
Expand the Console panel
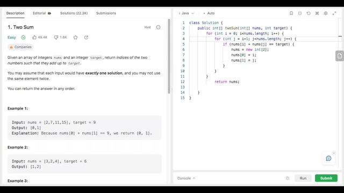pyautogui.click(x=186, y=178)
